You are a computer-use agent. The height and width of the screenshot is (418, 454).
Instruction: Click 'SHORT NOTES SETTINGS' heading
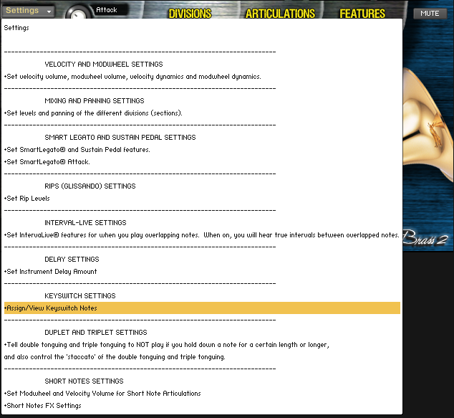(x=84, y=381)
